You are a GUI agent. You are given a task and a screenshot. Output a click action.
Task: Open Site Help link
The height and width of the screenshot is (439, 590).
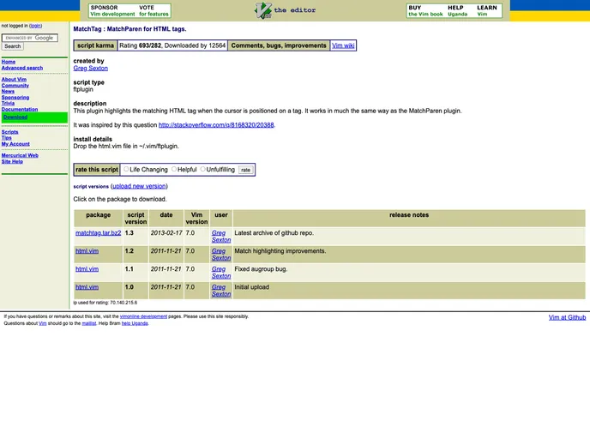coord(12,161)
